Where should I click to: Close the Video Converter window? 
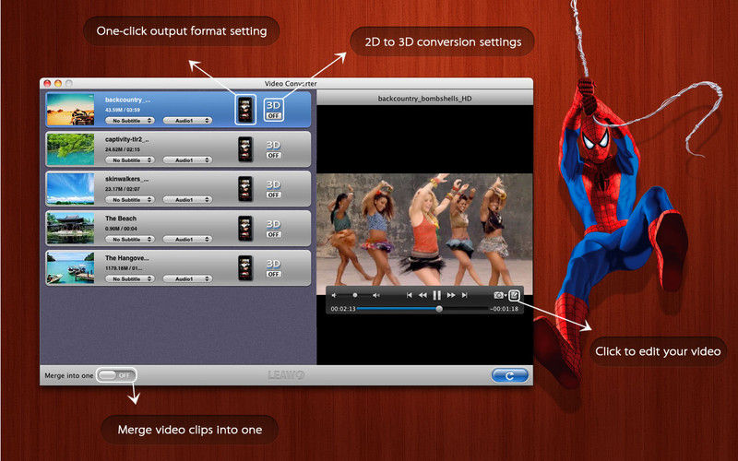pos(47,83)
